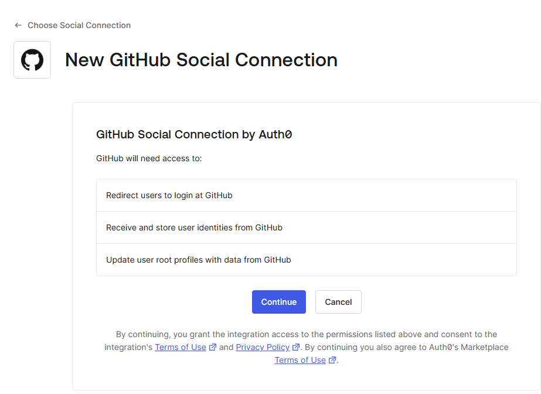
Task: Click external-link icon after integration's Terms of Use
Action: tap(213, 347)
